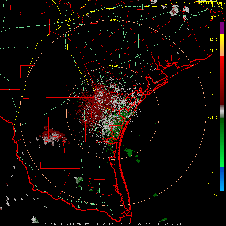226x226 pixels.
Task: Click the 50 NMI range ring label
Action: [113, 66]
